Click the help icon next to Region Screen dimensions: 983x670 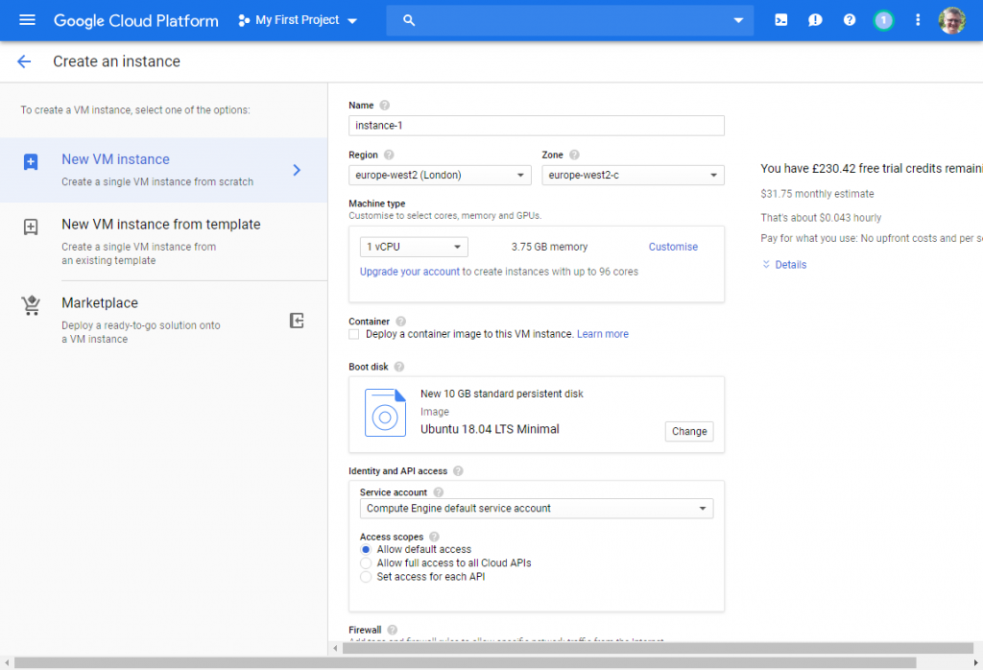(389, 155)
